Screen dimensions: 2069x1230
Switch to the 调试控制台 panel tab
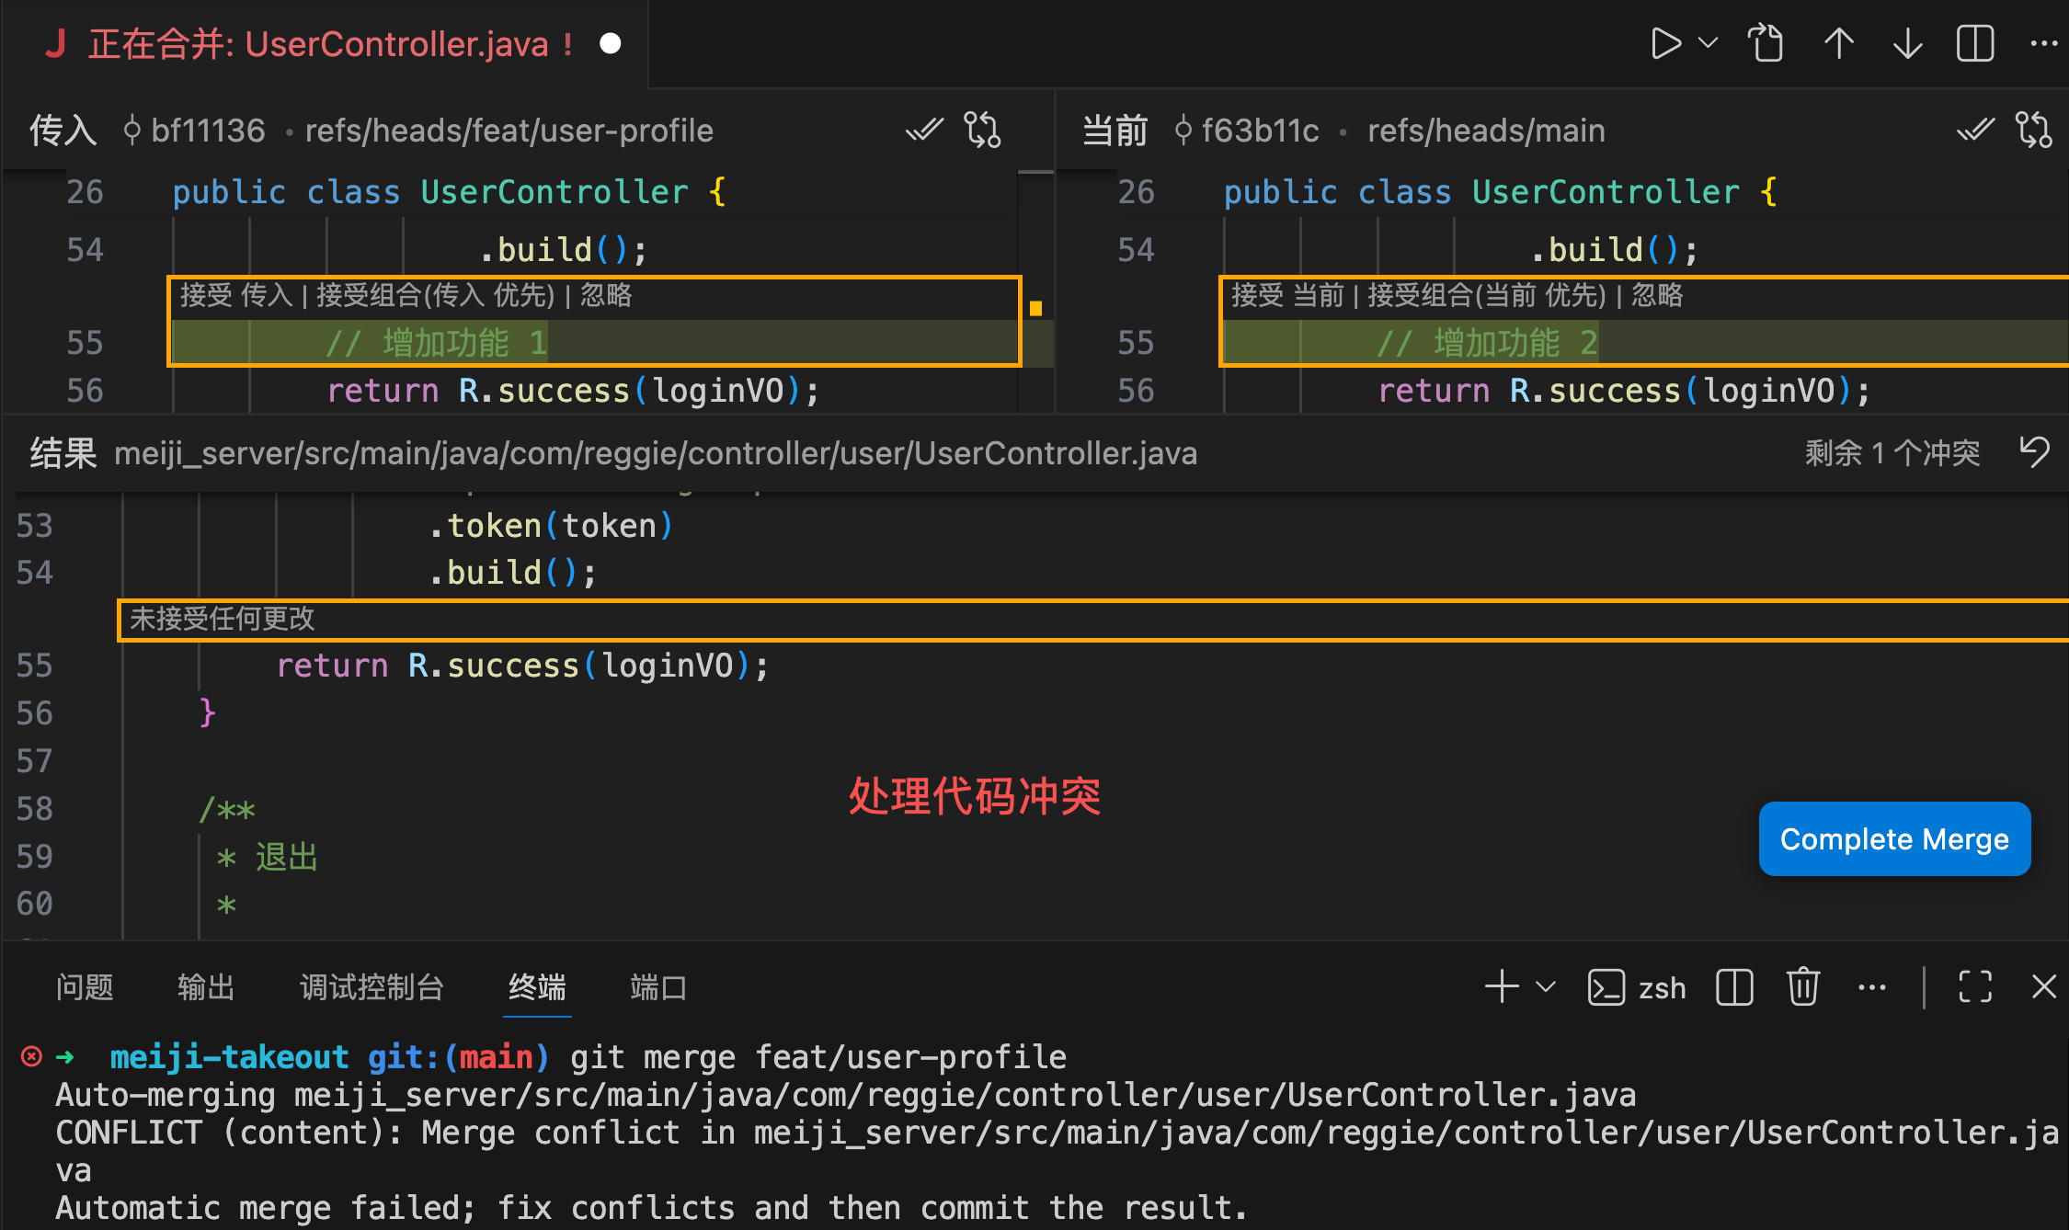[x=372, y=987]
